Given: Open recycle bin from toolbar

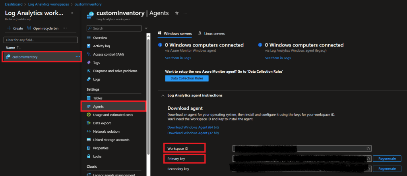Looking at the screenshot, I should (43, 29).
